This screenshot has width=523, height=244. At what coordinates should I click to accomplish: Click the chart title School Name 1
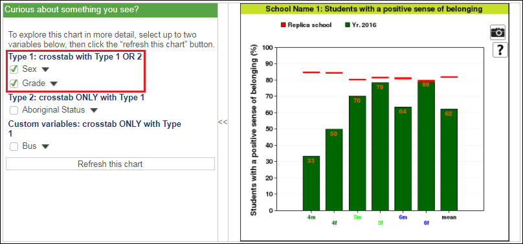click(374, 9)
